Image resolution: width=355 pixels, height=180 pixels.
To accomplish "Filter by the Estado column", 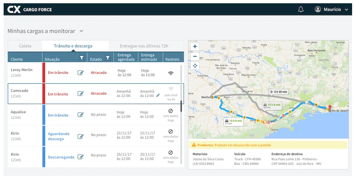I will coord(108,58).
